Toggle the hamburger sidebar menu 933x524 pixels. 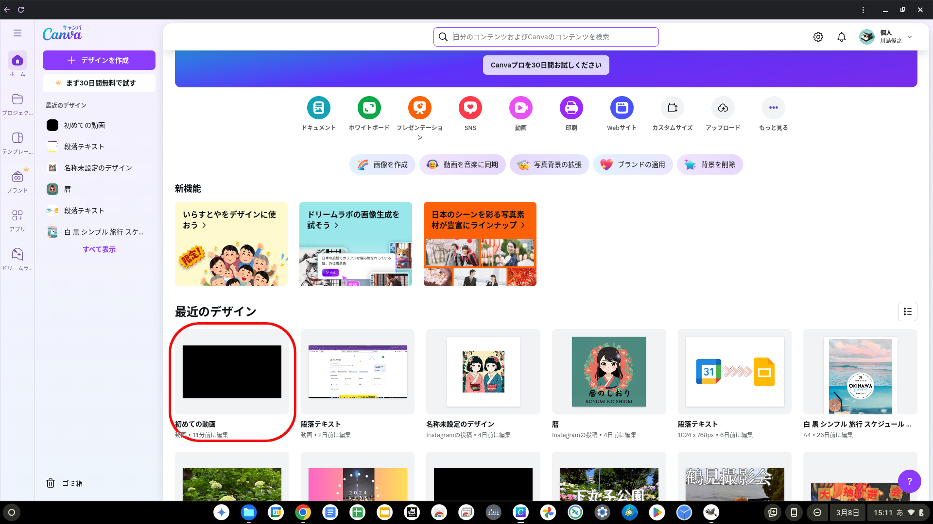[17, 33]
